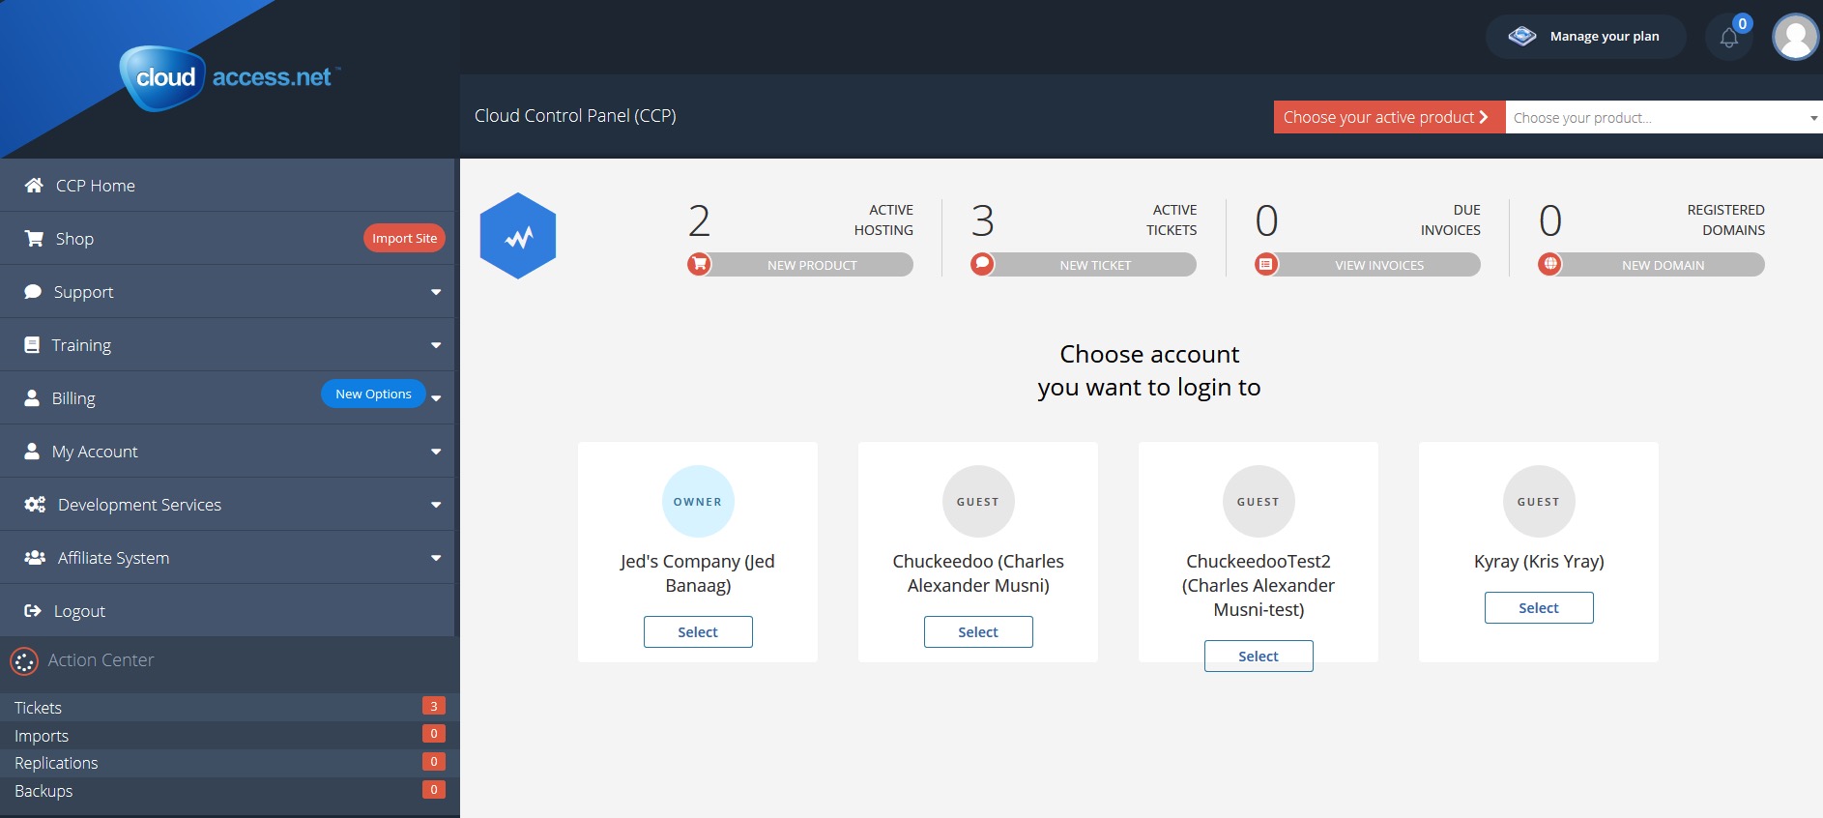Go to CCP Home menu item
The width and height of the screenshot is (1823, 818).
(227, 185)
